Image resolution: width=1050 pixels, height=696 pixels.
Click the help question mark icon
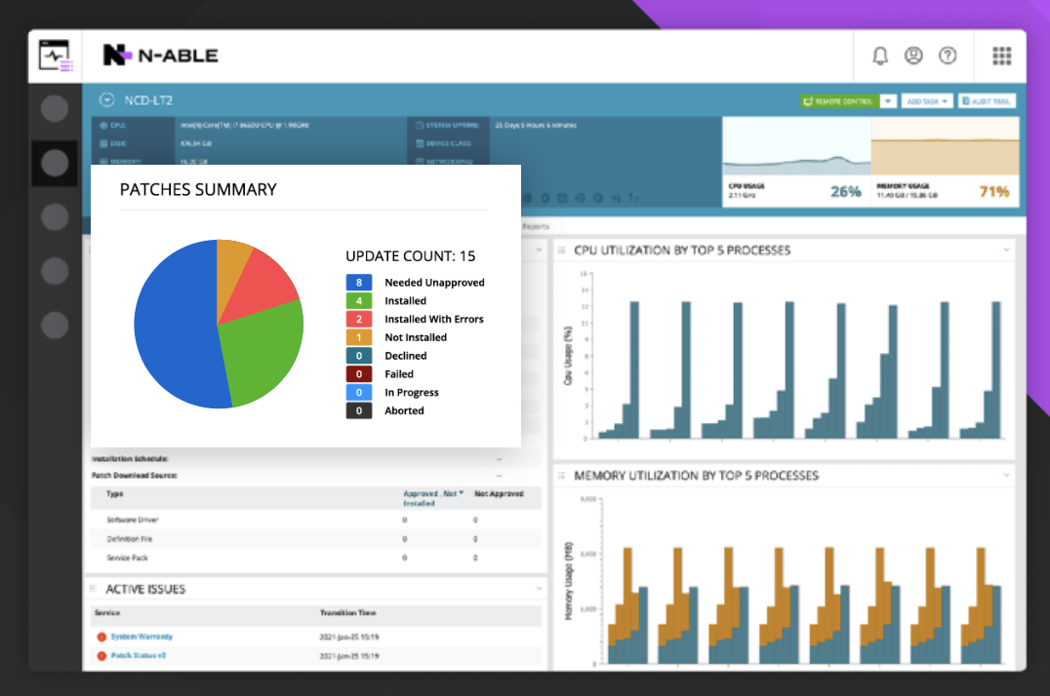(948, 56)
